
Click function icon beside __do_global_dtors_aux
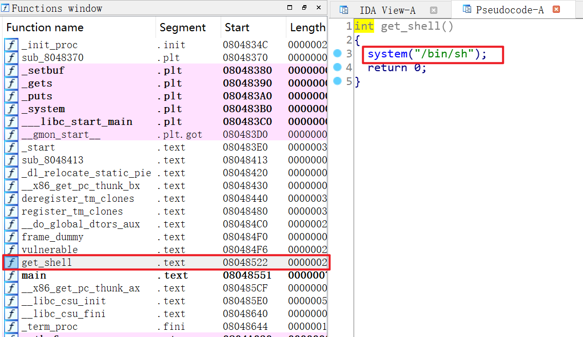11,224
